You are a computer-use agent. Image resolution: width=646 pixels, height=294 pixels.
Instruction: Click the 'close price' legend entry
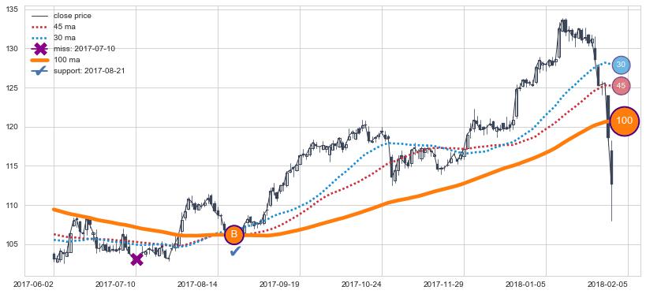(x=72, y=16)
